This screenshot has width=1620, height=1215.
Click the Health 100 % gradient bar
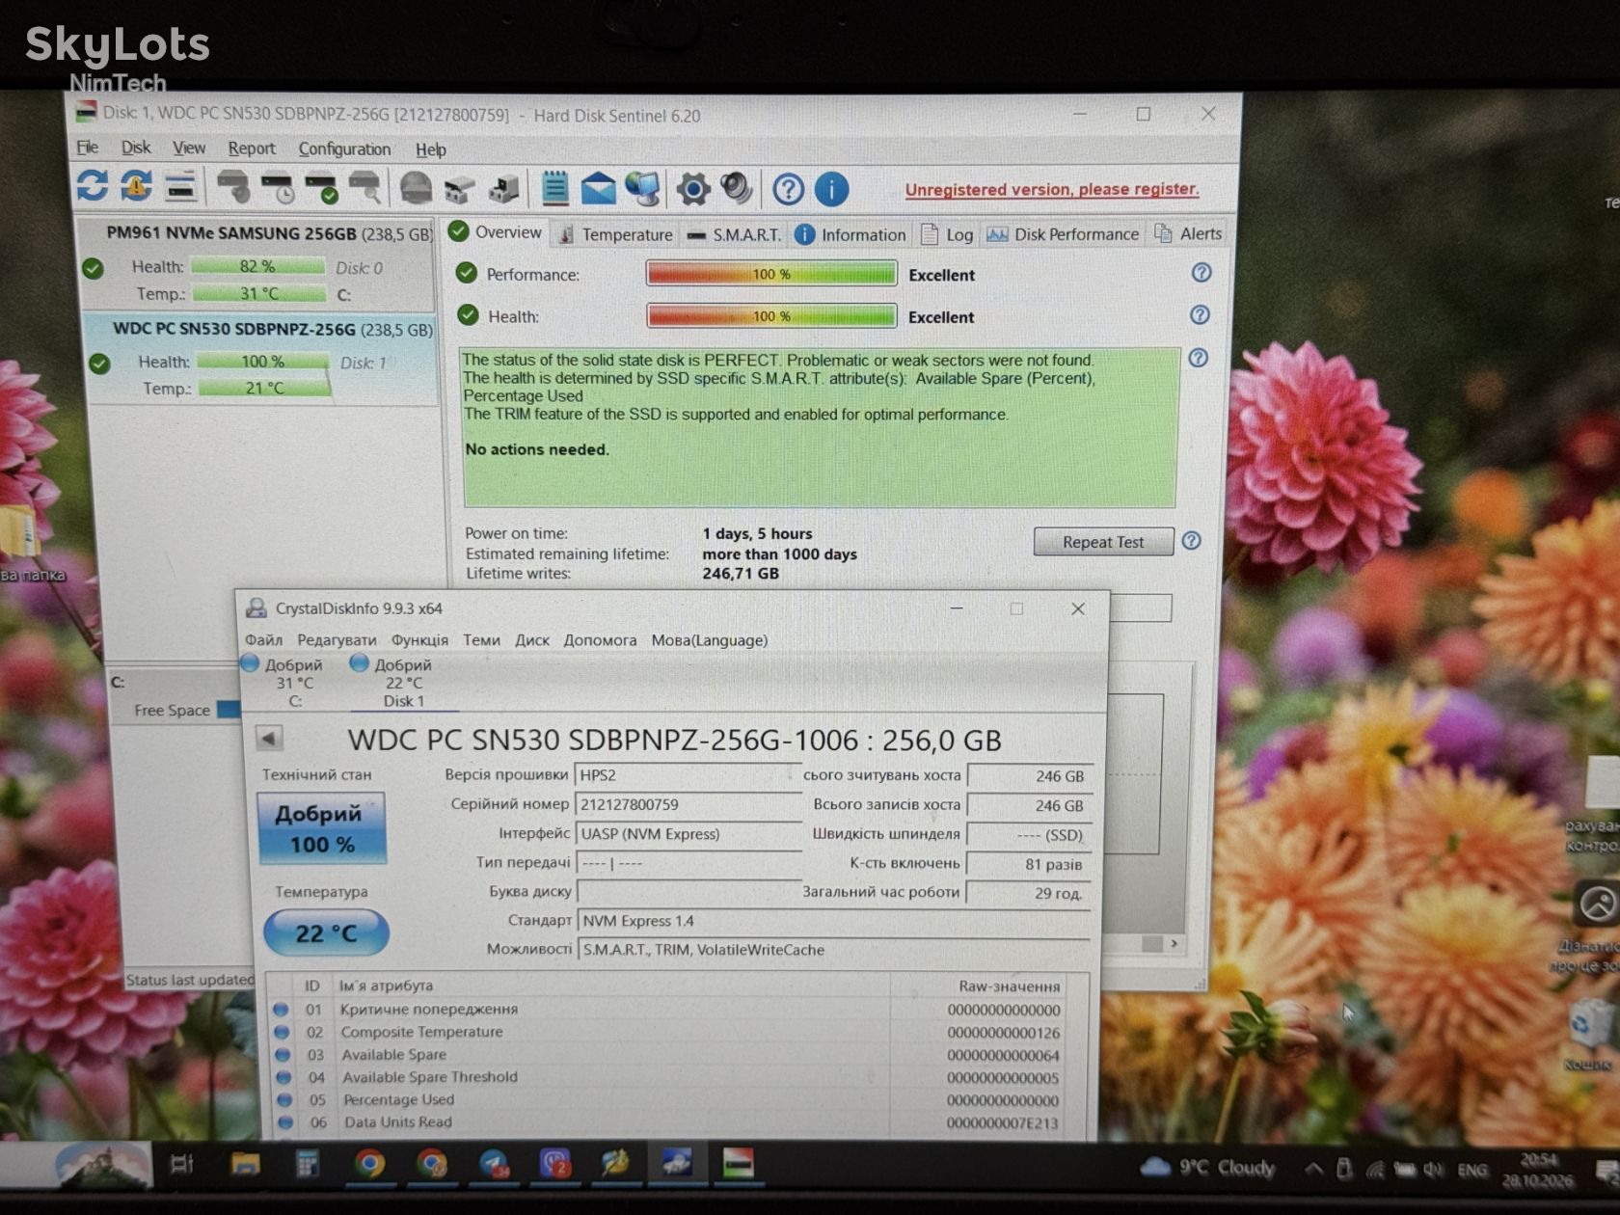point(771,316)
